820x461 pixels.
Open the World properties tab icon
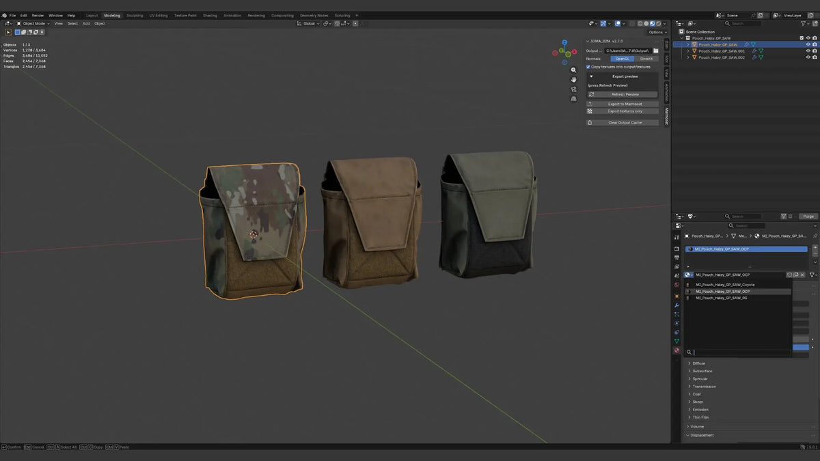tap(676, 285)
